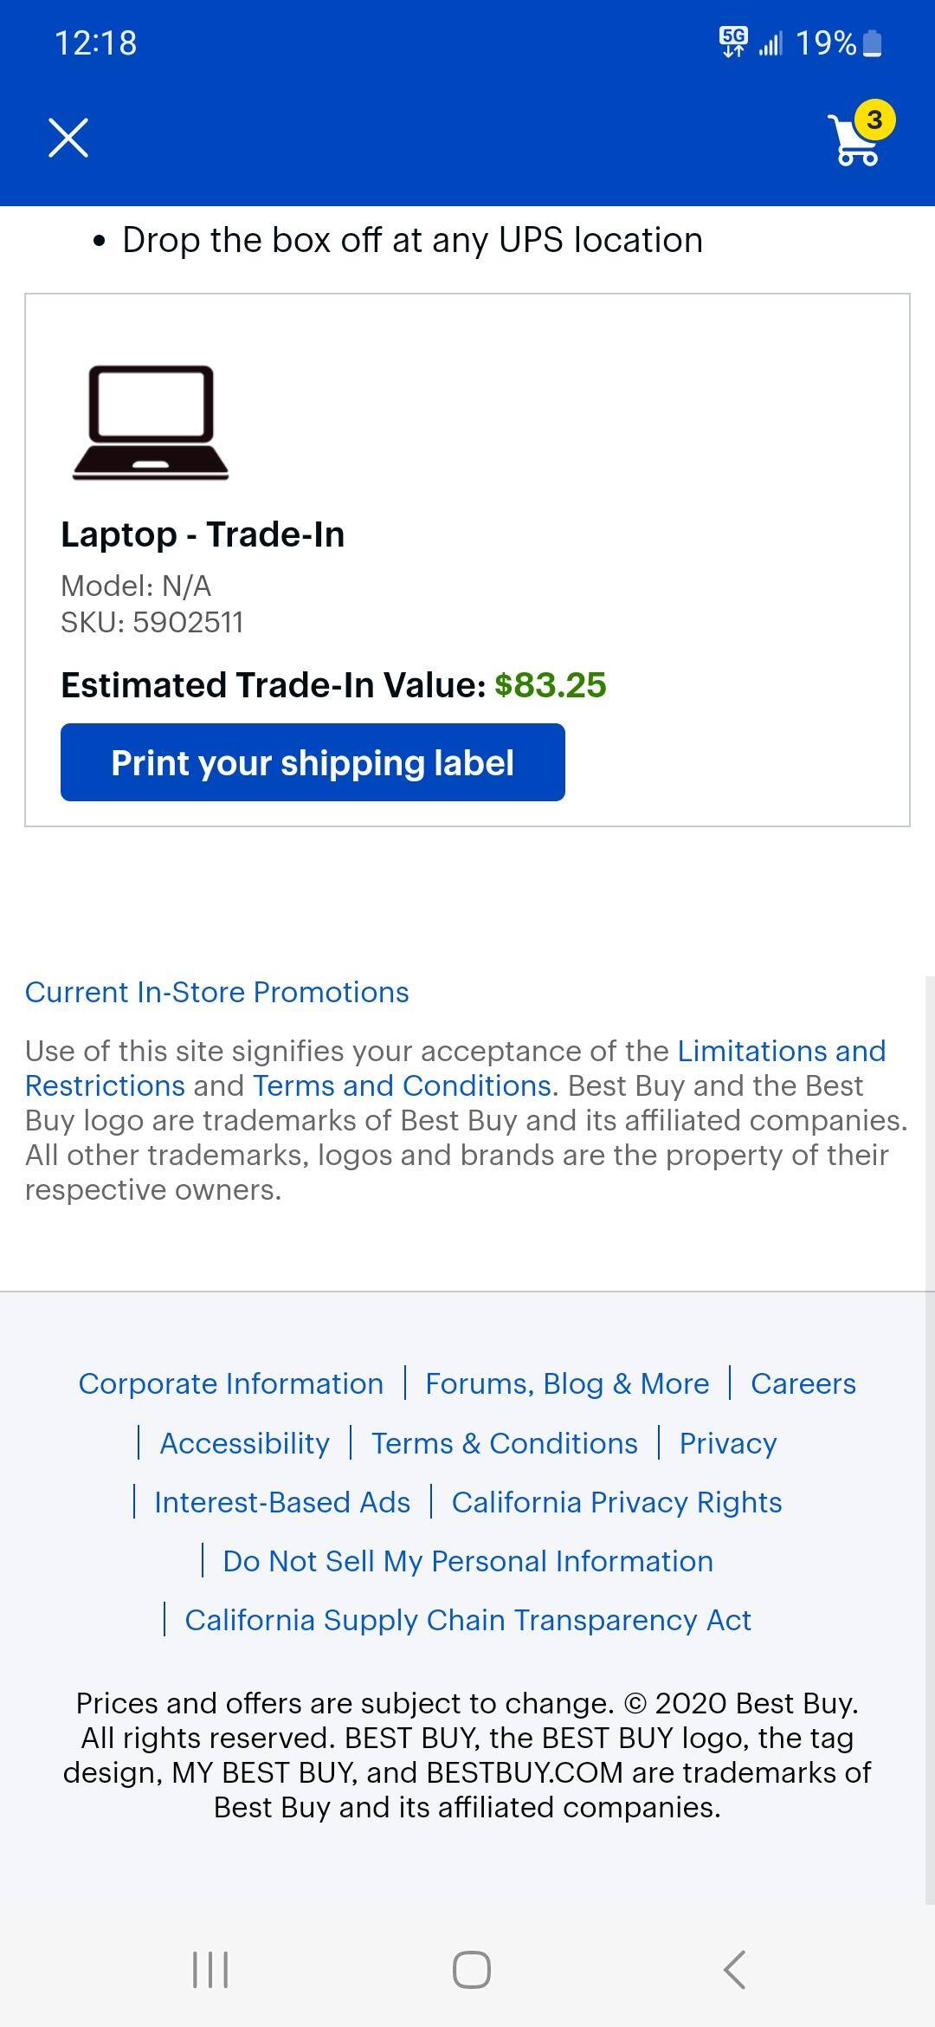Visit Corporate Information
935x2027 pixels.
point(231,1383)
